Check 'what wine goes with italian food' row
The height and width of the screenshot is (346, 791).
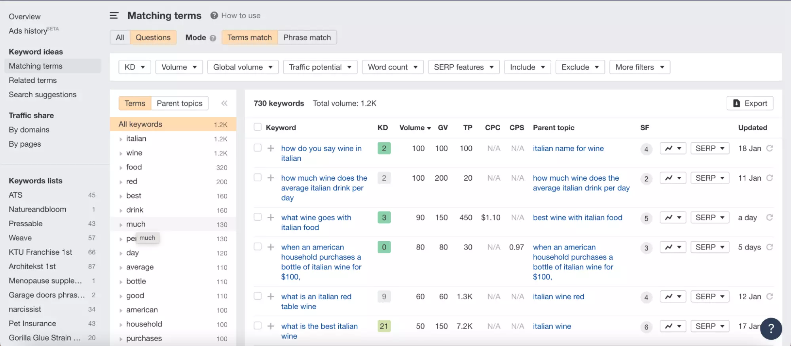258,217
